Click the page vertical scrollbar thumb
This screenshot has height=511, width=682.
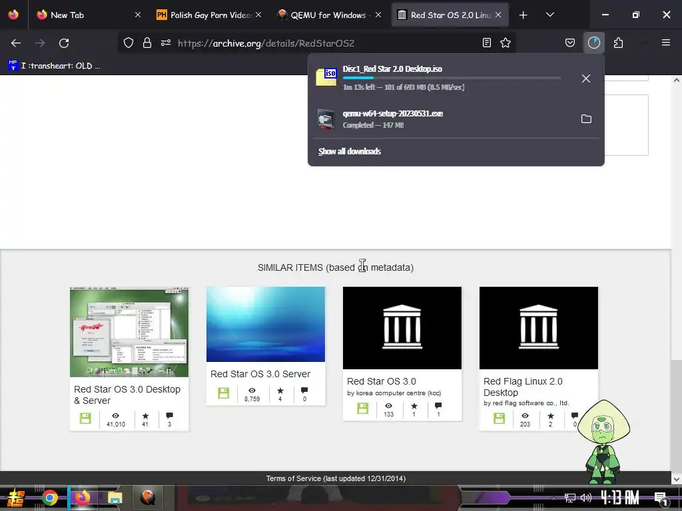tap(677, 416)
